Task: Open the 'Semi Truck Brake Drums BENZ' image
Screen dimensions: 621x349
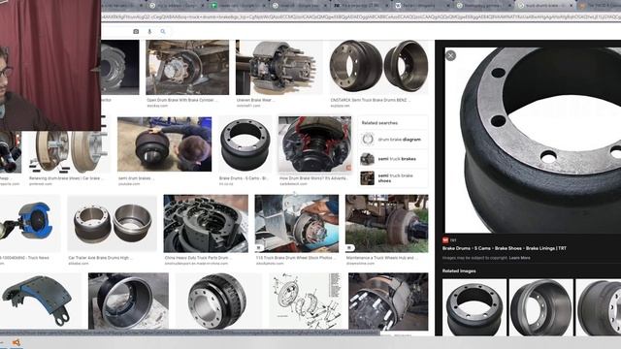Action: point(378,67)
